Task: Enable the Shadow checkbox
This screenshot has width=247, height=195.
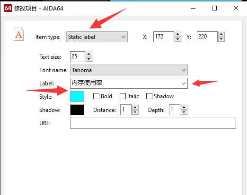Action: point(149,96)
